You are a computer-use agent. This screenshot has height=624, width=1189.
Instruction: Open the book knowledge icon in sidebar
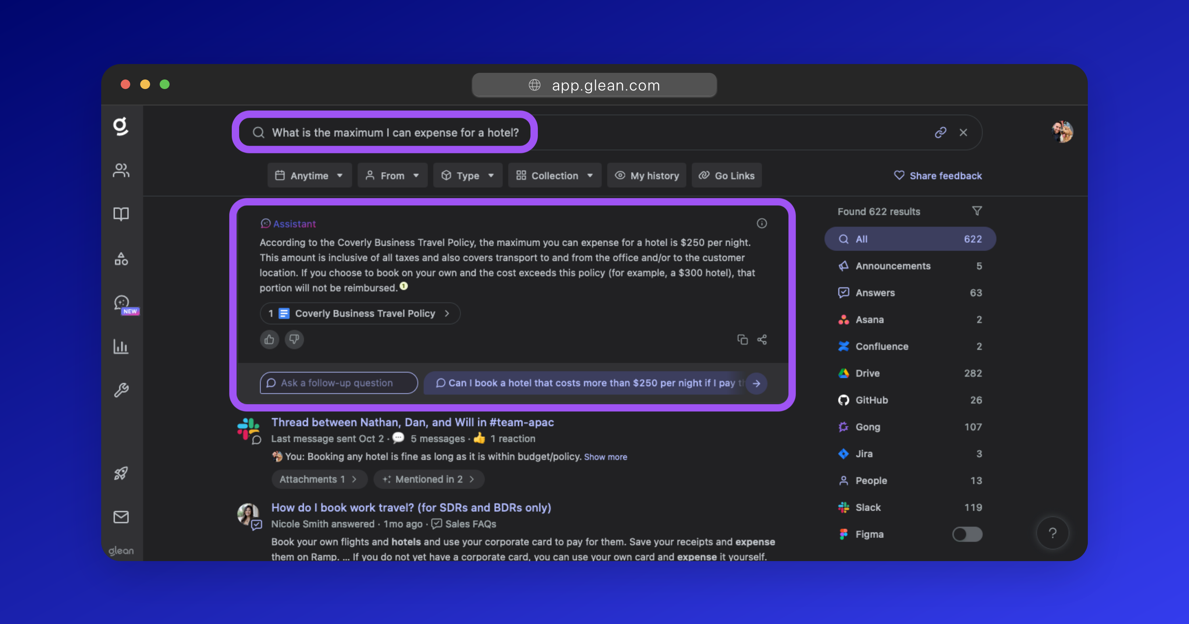click(x=121, y=214)
